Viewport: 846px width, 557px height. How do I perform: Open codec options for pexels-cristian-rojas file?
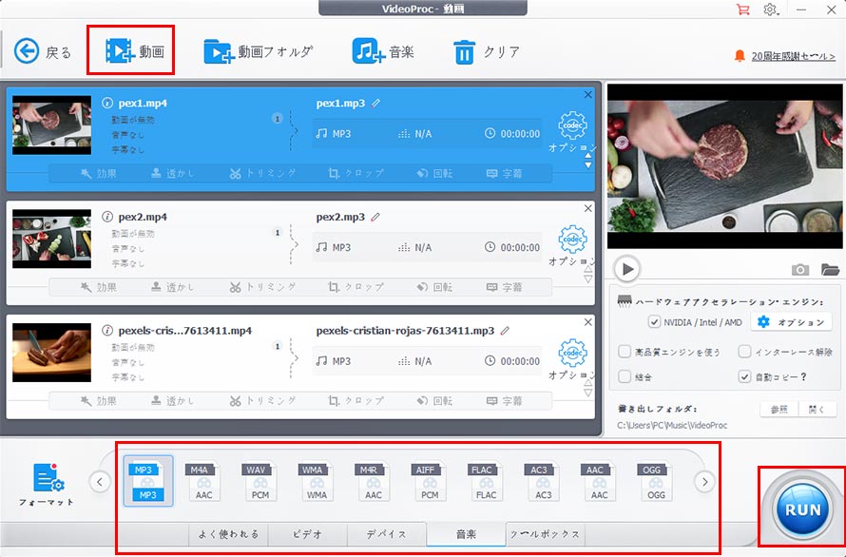tap(572, 359)
